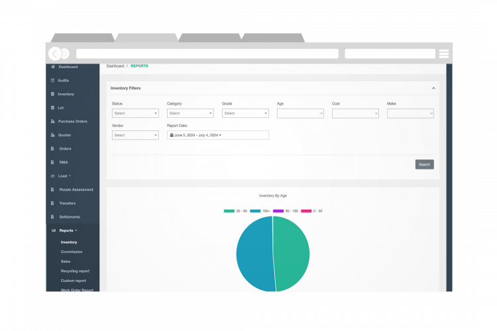The width and height of the screenshot is (497, 331).
Task: Open the Age dropdown
Action: tap(300, 113)
